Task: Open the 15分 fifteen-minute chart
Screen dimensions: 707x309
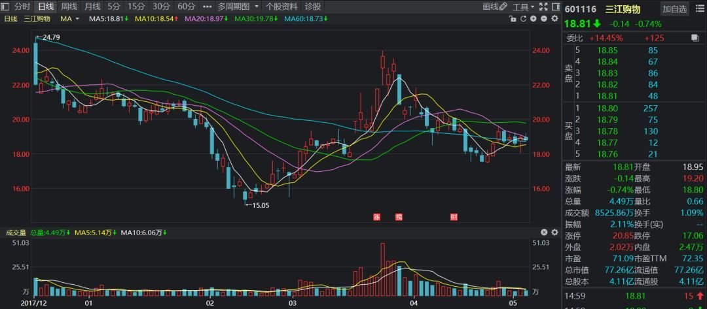Action: pos(136,7)
